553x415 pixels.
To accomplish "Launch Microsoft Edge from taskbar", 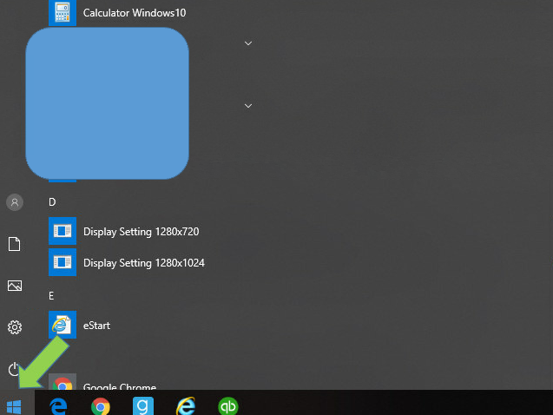I will (58, 406).
